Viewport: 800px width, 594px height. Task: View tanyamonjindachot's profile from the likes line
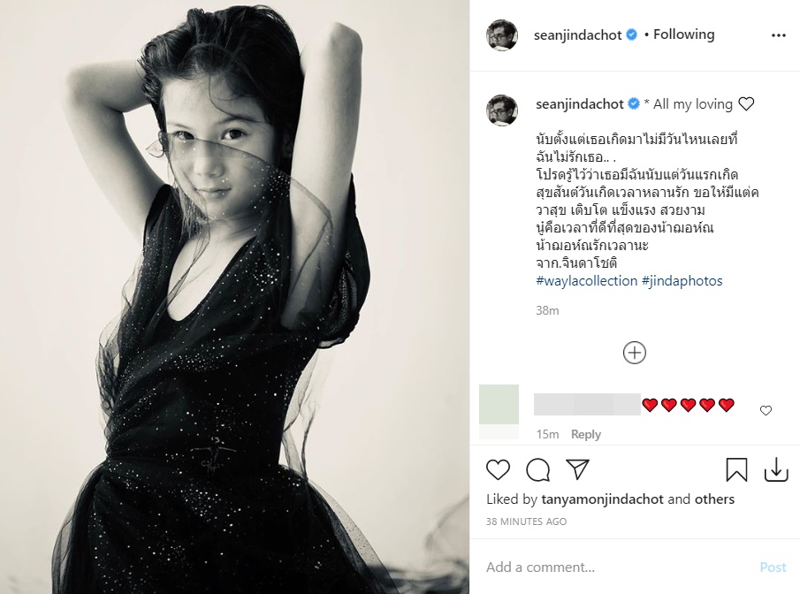point(601,499)
